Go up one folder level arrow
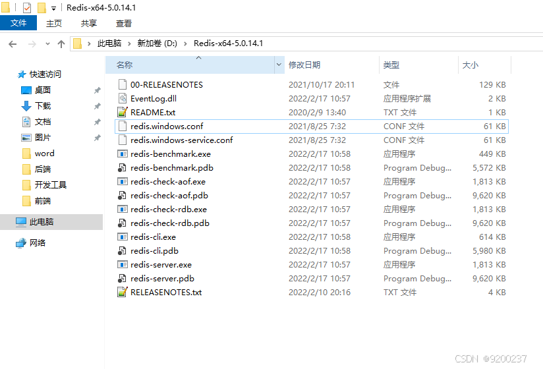This screenshot has height=369, width=543. (x=61, y=44)
